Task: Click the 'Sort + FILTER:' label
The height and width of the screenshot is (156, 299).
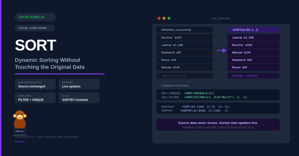Action: point(171,97)
